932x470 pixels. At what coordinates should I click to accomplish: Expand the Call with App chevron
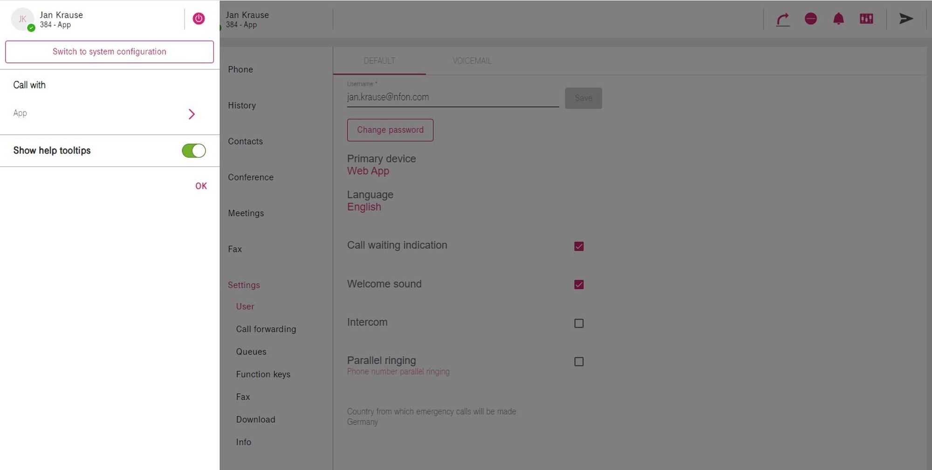[x=192, y=114]
